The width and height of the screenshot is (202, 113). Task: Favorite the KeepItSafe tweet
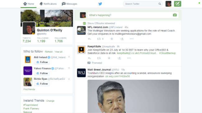[109, 58]
